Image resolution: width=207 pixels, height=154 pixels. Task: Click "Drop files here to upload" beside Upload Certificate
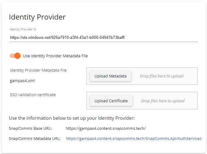(163, 101)
